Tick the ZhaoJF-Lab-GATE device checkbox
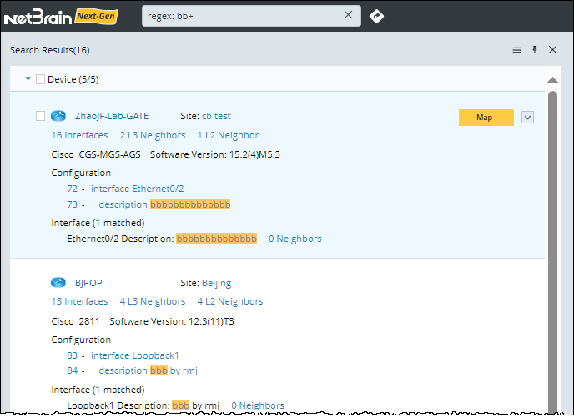Image resolution: width=574 pixels, height=418 pixels. (41, 117)
